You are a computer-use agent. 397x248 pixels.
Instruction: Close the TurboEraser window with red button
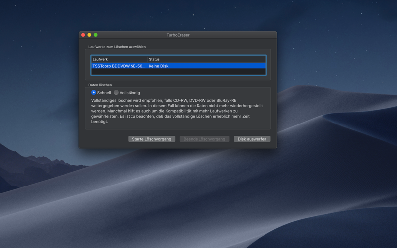point(83,35)
